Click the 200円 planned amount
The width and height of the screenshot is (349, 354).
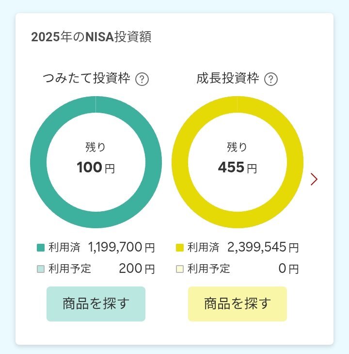point(137,269)
